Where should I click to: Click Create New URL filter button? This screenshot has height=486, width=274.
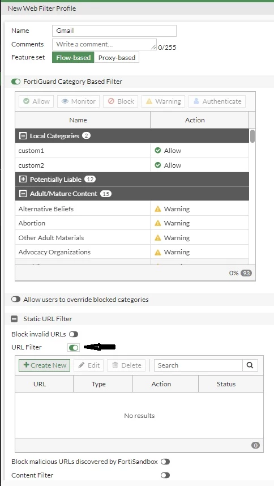point(45,365)
